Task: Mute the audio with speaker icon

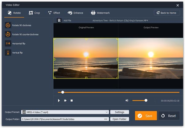Action: (x=127, y=101)
